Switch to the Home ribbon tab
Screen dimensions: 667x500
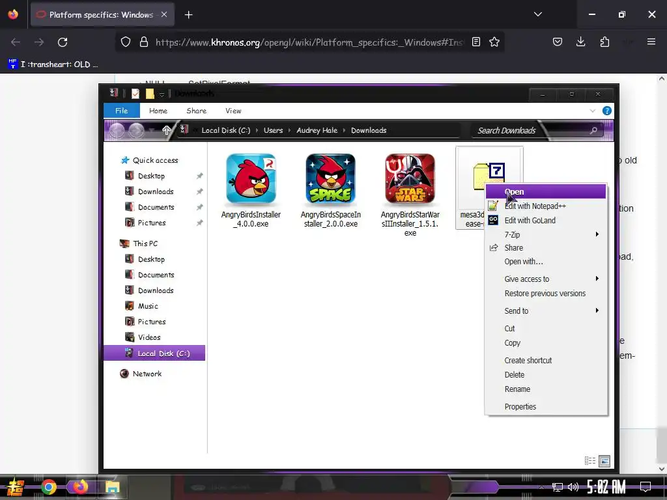pos(158,111)
